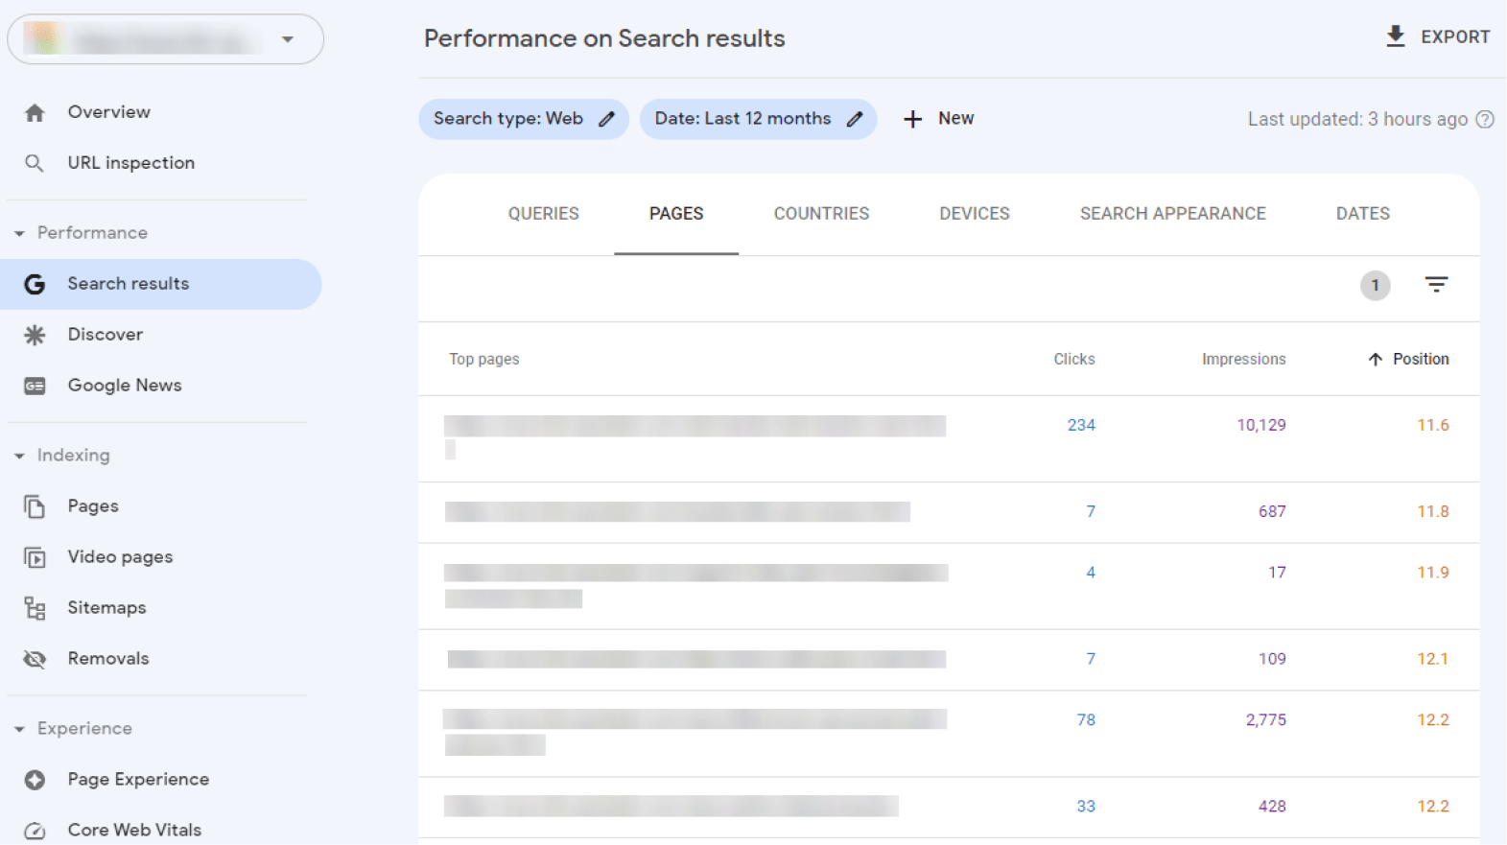Collapse the Performance section
1507x845 pixels.
[19, 233]
